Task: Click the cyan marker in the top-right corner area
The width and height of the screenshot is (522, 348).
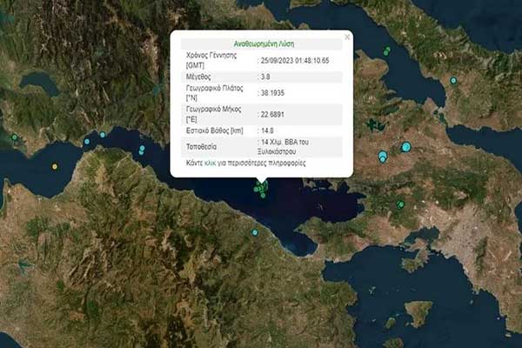Action: point(453,81)
